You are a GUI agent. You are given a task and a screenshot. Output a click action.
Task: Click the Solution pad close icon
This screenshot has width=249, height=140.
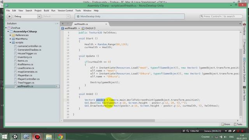click(x=58, y=23)
